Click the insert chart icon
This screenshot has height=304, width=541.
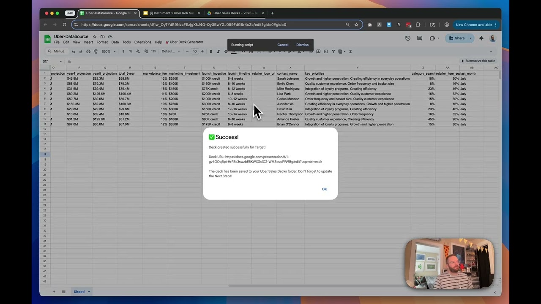pyautogui.click(x=325, y=52)
